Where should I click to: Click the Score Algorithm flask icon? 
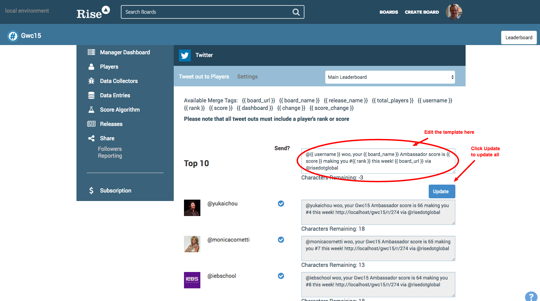click(91, 110)
